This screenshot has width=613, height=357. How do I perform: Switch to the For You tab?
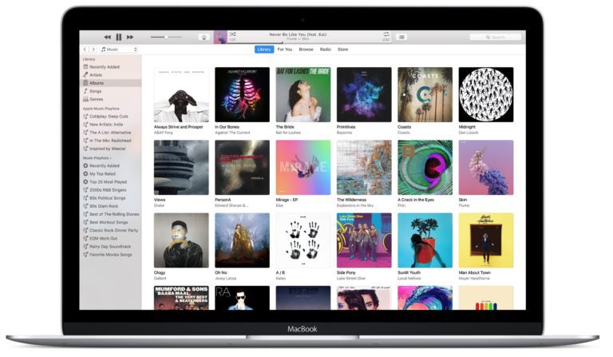click(x=285, y=50)
